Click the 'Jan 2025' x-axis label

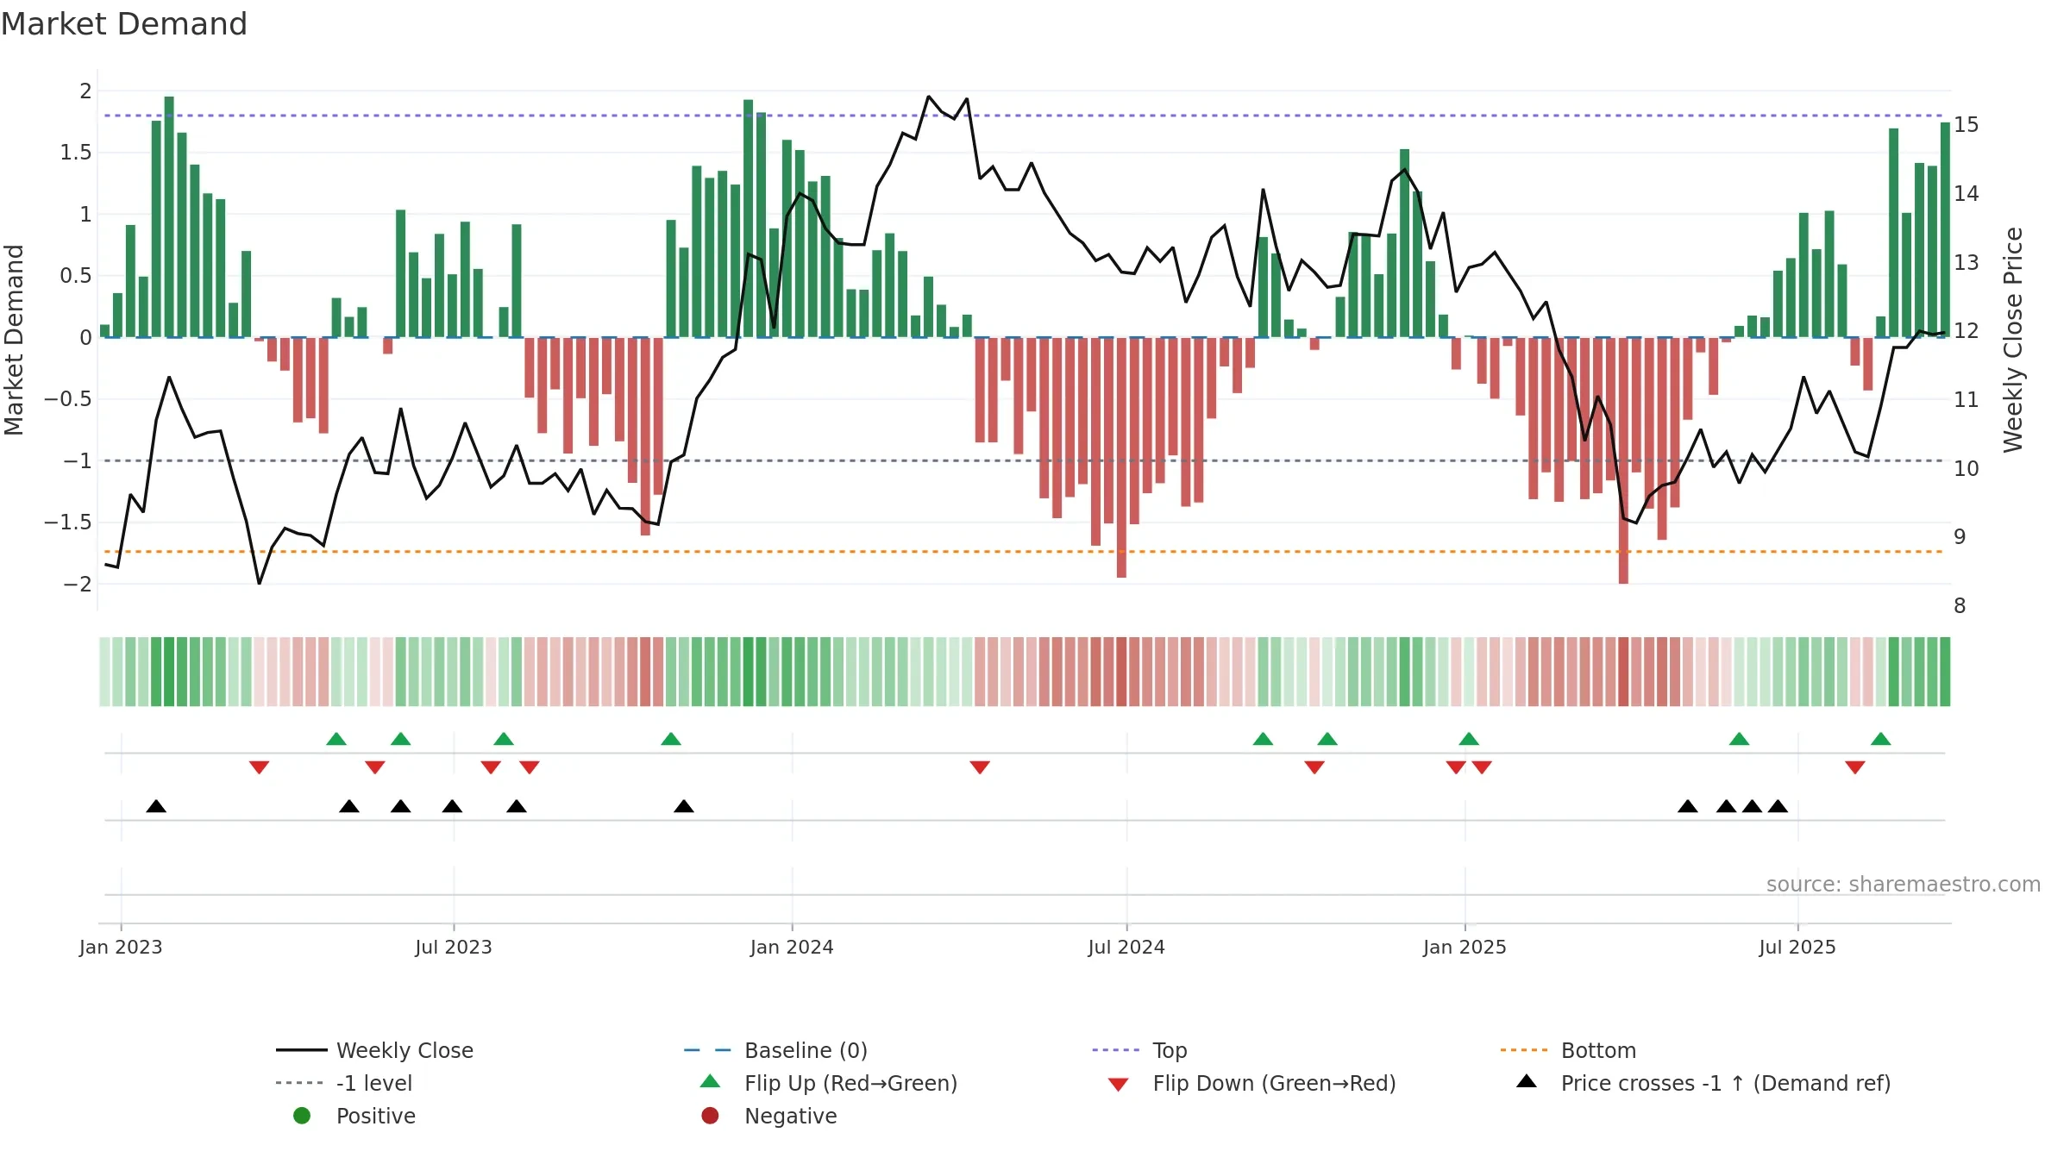(x=1465, y=947)
